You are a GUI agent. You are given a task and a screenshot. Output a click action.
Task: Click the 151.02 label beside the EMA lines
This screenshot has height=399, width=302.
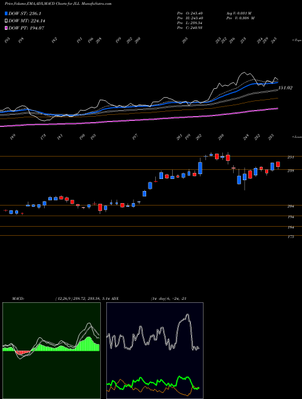click(285, 88)
